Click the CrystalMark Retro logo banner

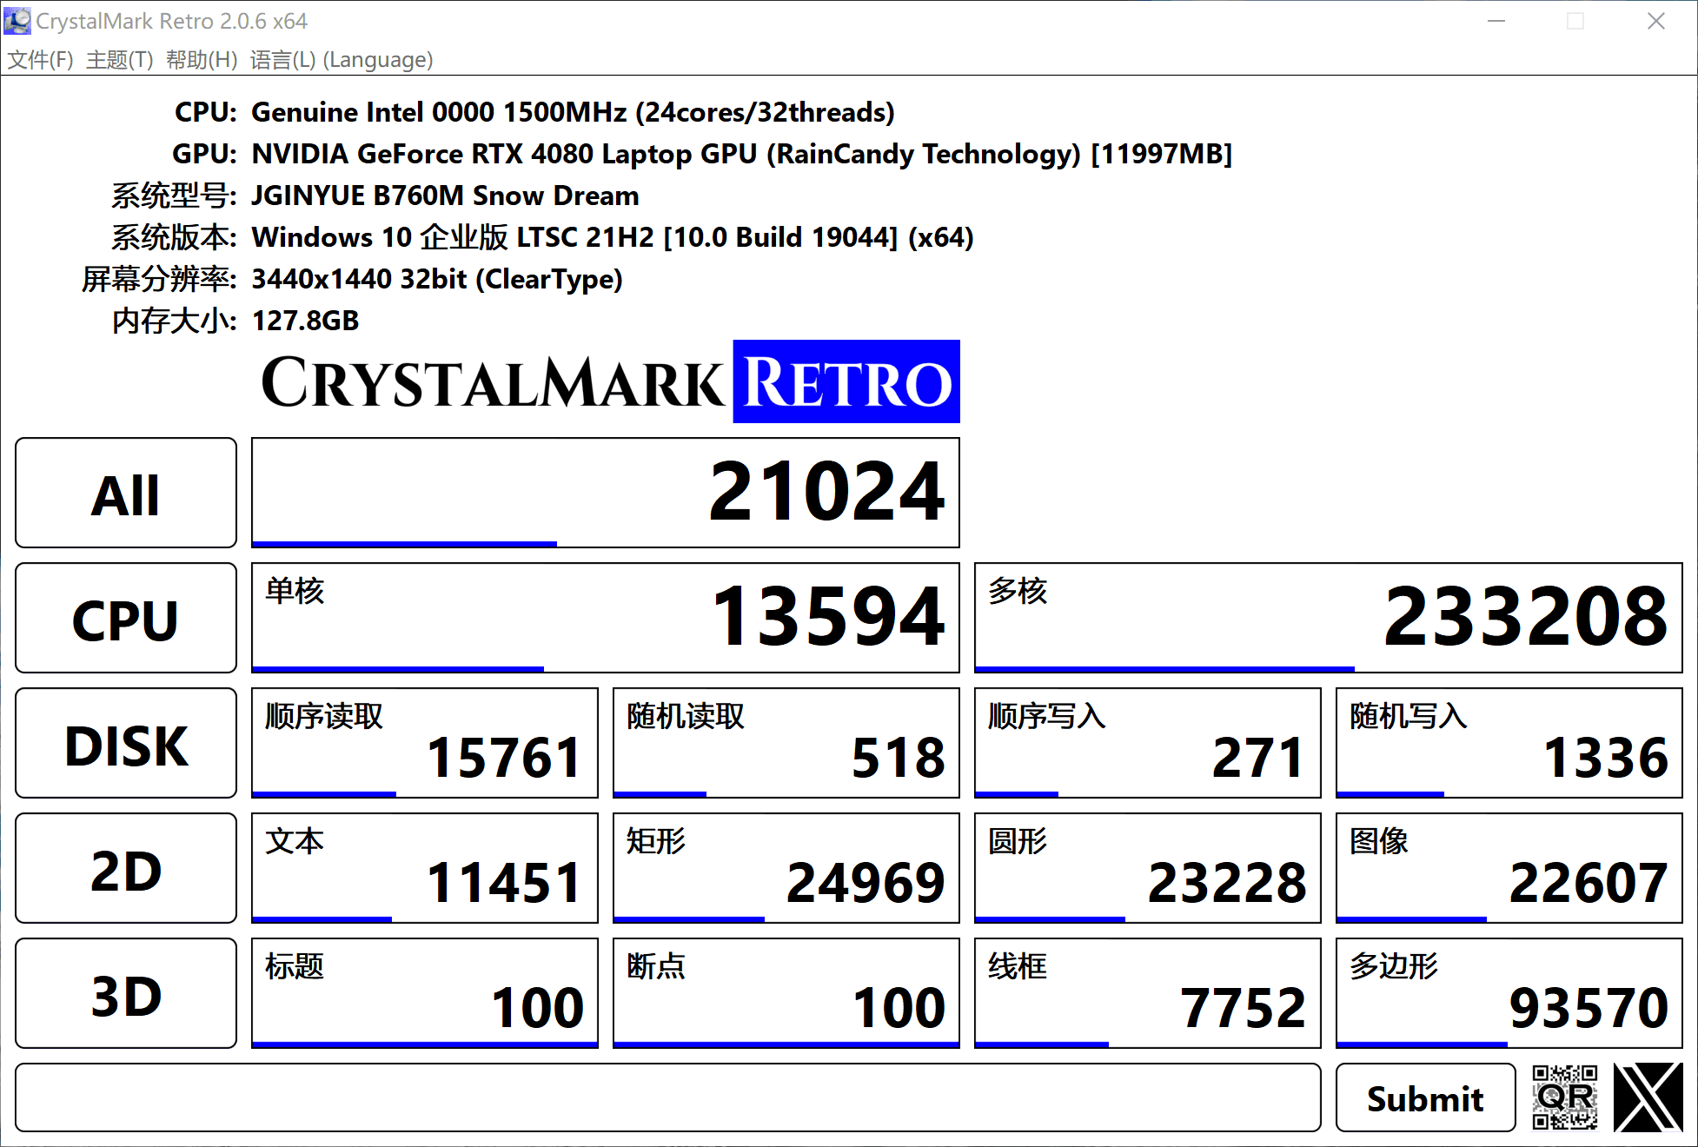tap(610, 381)
